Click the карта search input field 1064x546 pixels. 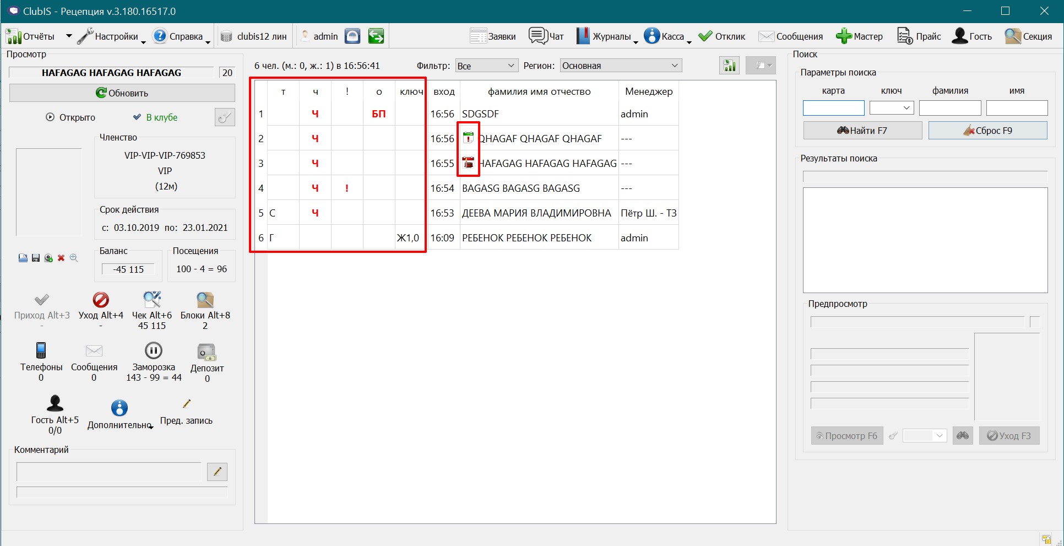833,108
